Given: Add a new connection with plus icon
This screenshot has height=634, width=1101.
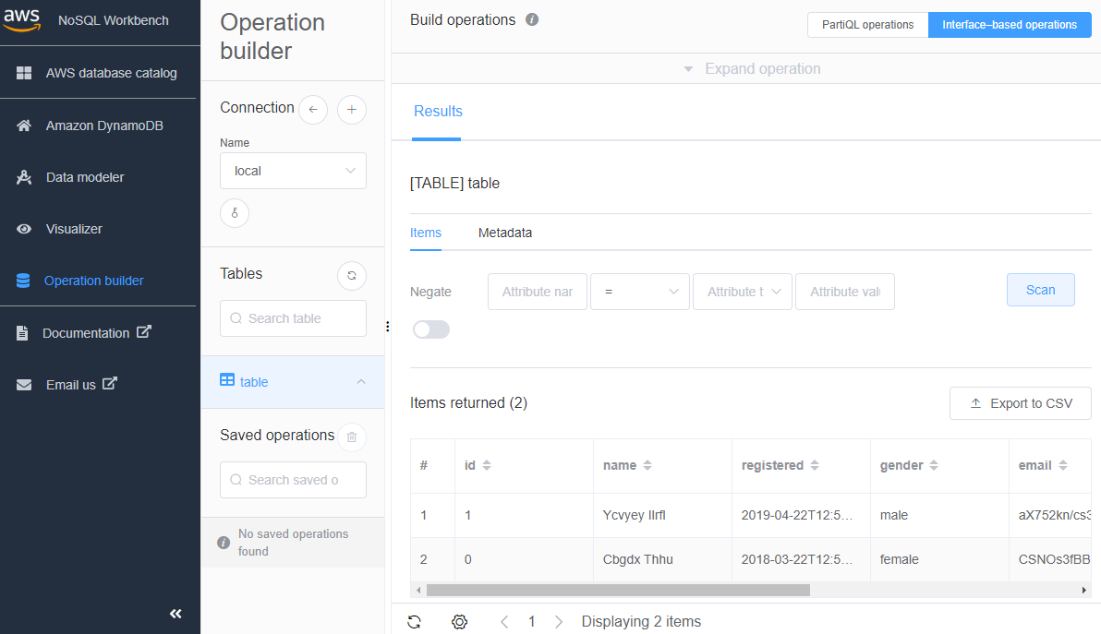Looking at the screenshot, I should tap(352, 110).
